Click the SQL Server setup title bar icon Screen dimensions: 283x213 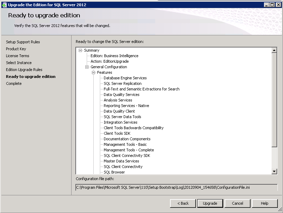tap(4, 5)
